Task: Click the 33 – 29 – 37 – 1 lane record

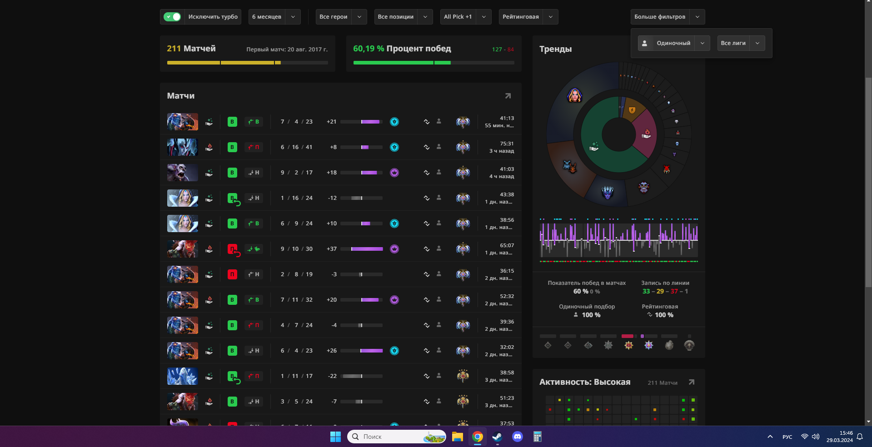Action: 665,291
